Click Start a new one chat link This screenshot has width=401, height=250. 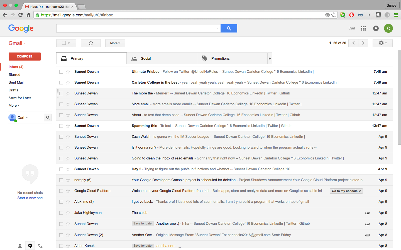pos(30,198)
